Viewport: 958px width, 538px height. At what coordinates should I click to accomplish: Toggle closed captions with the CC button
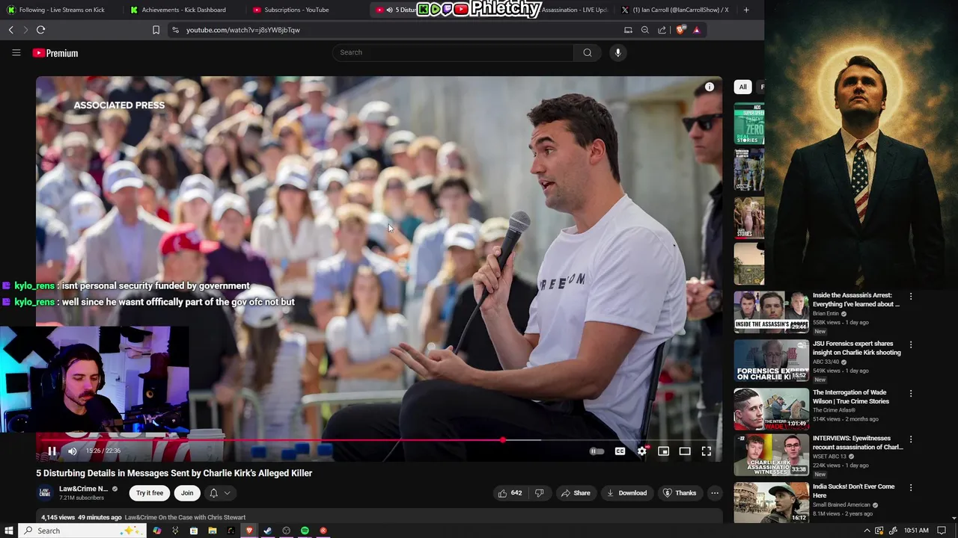(620, 451)
